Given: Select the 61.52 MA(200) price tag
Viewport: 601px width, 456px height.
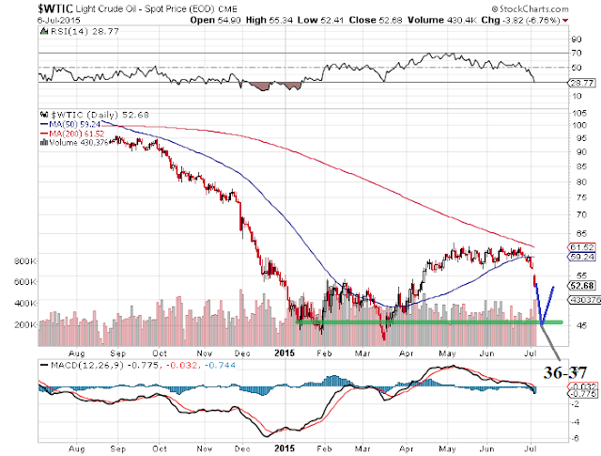Looking at the screenshot, I should [x=581, y=247].
